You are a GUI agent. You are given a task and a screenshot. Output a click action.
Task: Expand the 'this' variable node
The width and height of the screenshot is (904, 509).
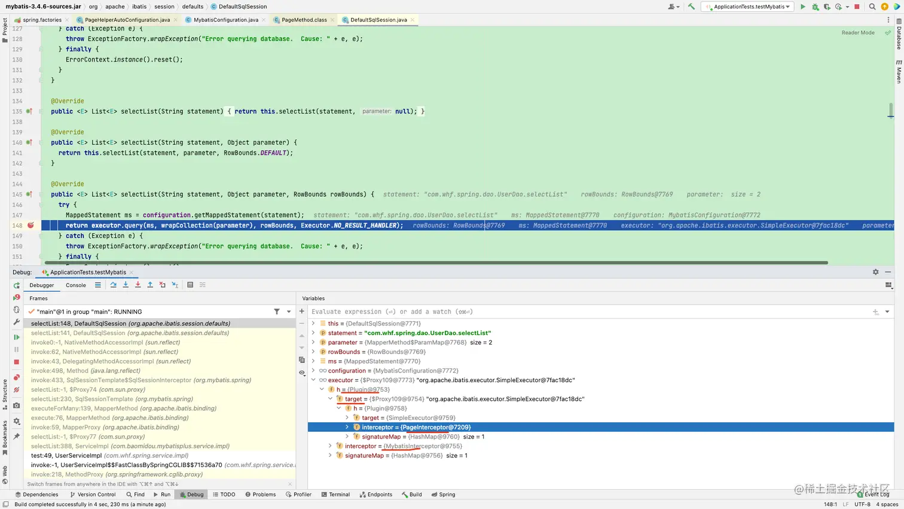[313, 324]
